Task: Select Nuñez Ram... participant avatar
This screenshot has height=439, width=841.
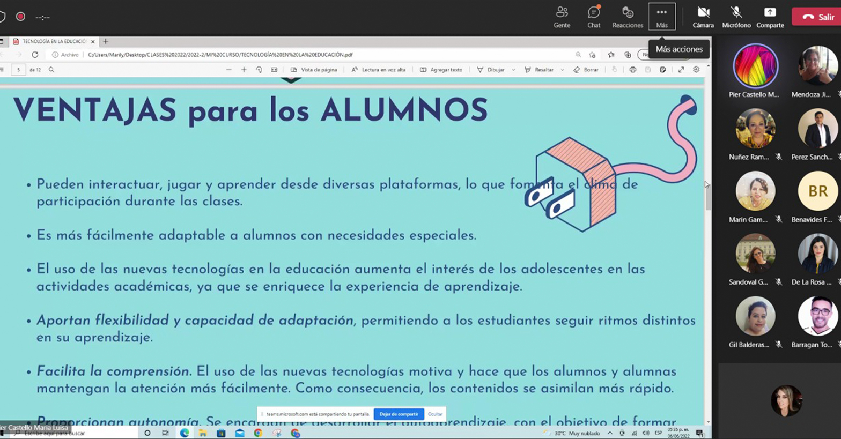Action: tap(755, 129)
